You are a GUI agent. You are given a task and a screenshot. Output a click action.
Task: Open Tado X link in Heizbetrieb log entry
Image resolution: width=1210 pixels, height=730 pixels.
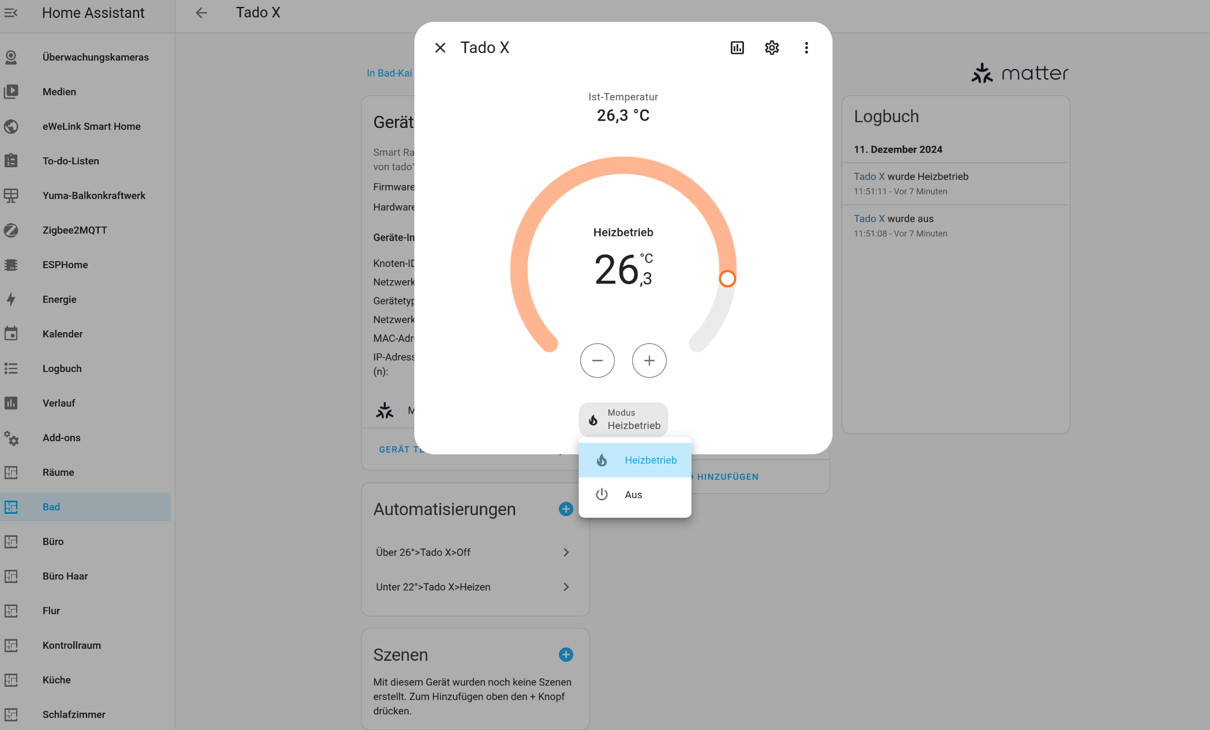869,176
